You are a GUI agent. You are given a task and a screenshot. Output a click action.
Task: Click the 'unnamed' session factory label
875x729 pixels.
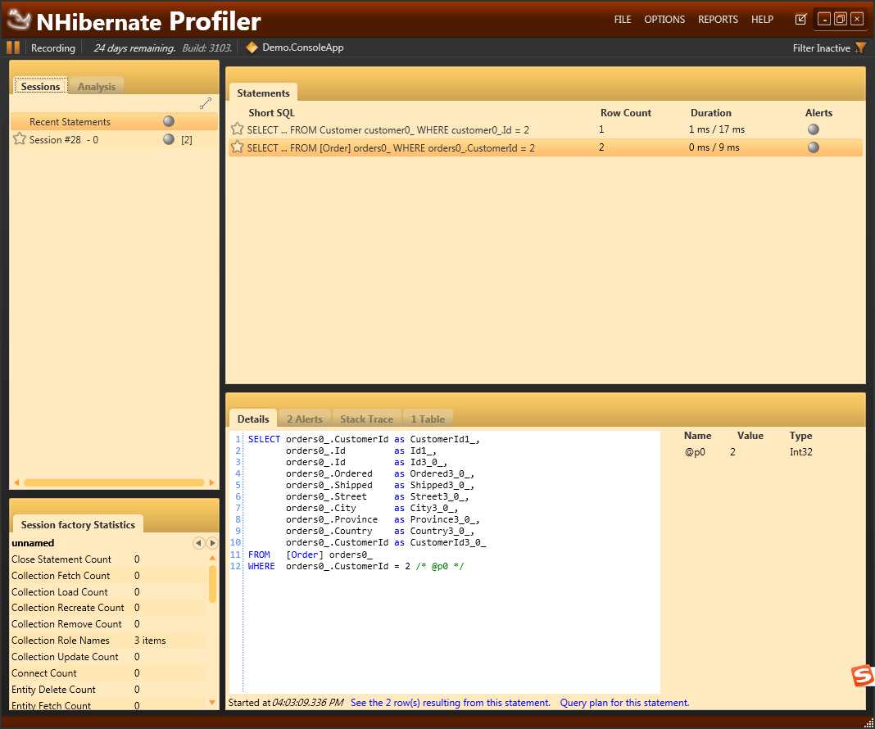(33, 543)
